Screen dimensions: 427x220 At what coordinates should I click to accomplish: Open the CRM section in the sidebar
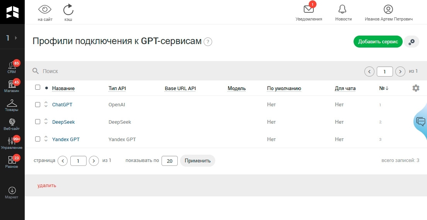click(x=12, y=67)
